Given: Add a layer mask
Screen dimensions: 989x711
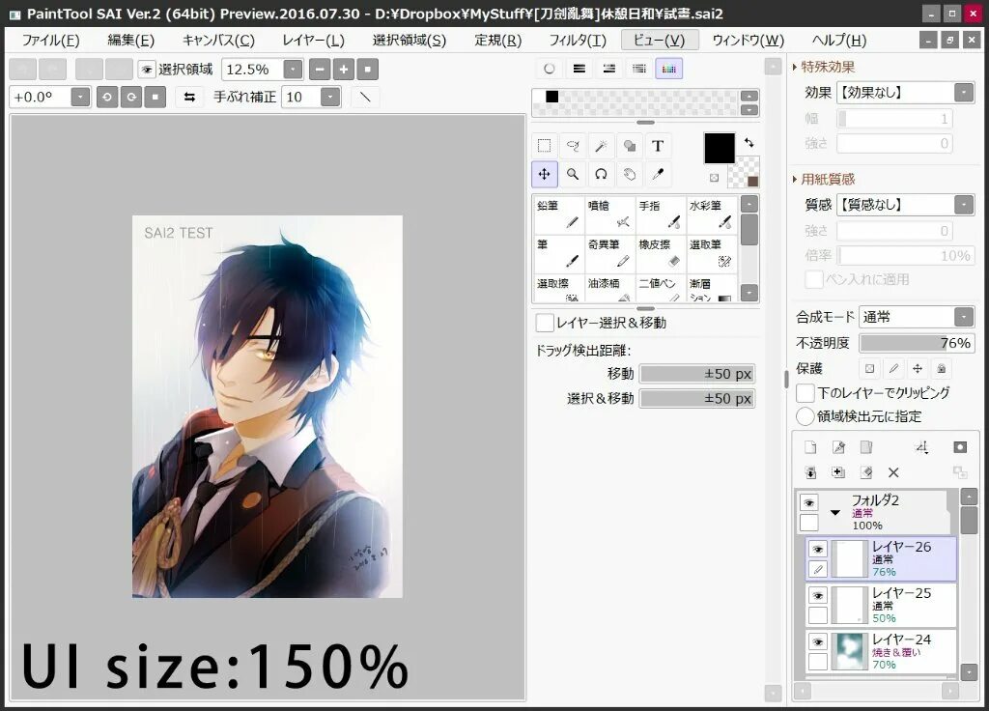Looking at the screenshot, I should [960, 447].
